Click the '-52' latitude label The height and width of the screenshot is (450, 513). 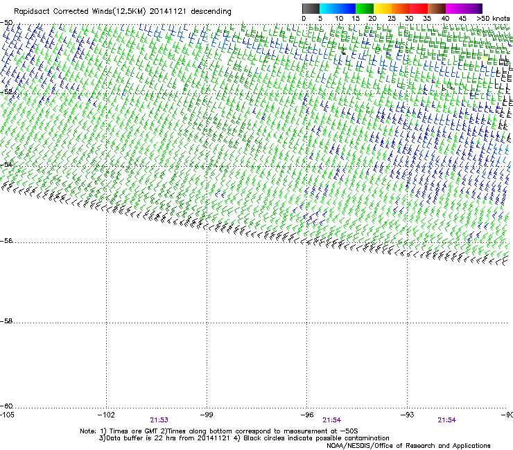pos(6,92)
